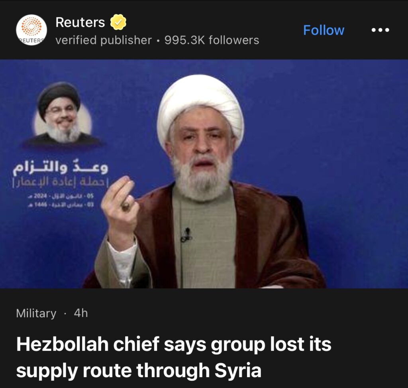Image resolution: width=408 pixels, height=388 pixels.
Task: Open the Hezbollah chief headline
Action: click(174, 357)
